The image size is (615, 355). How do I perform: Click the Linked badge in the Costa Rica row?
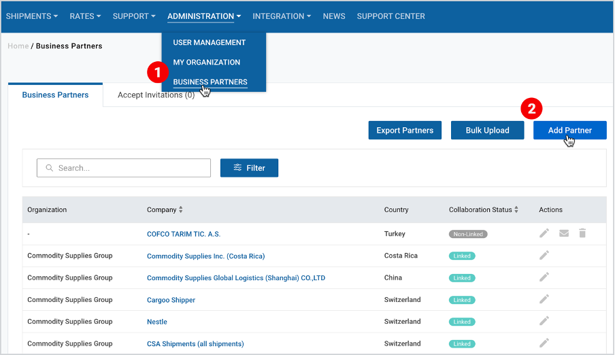tap(462, 256)
